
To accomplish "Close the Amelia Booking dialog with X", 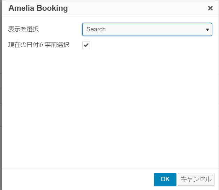I will point(210,8).
